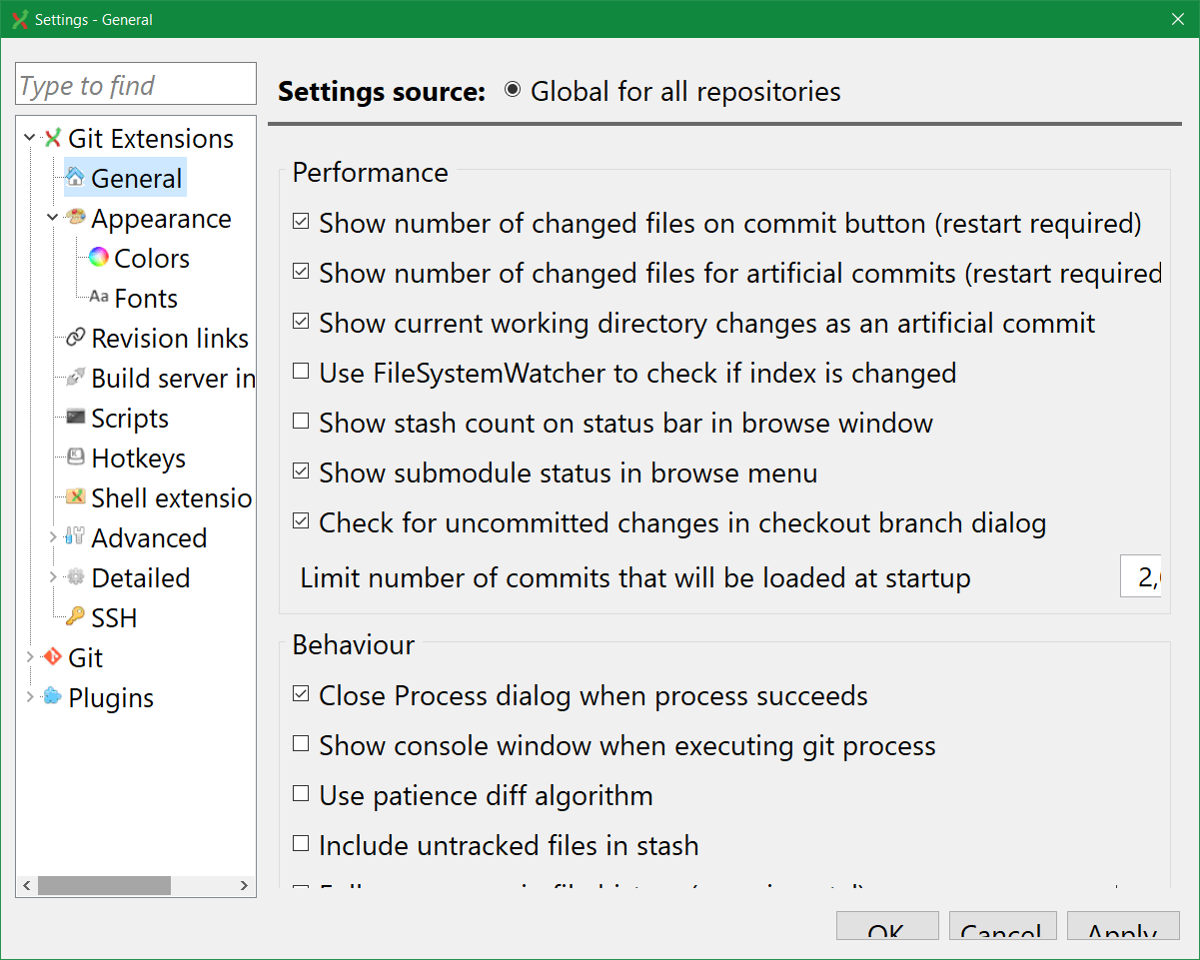The height and width of the screenshot is (960, 1200).
Task: Click the Advanced tools icon
Action: point(75,537)
